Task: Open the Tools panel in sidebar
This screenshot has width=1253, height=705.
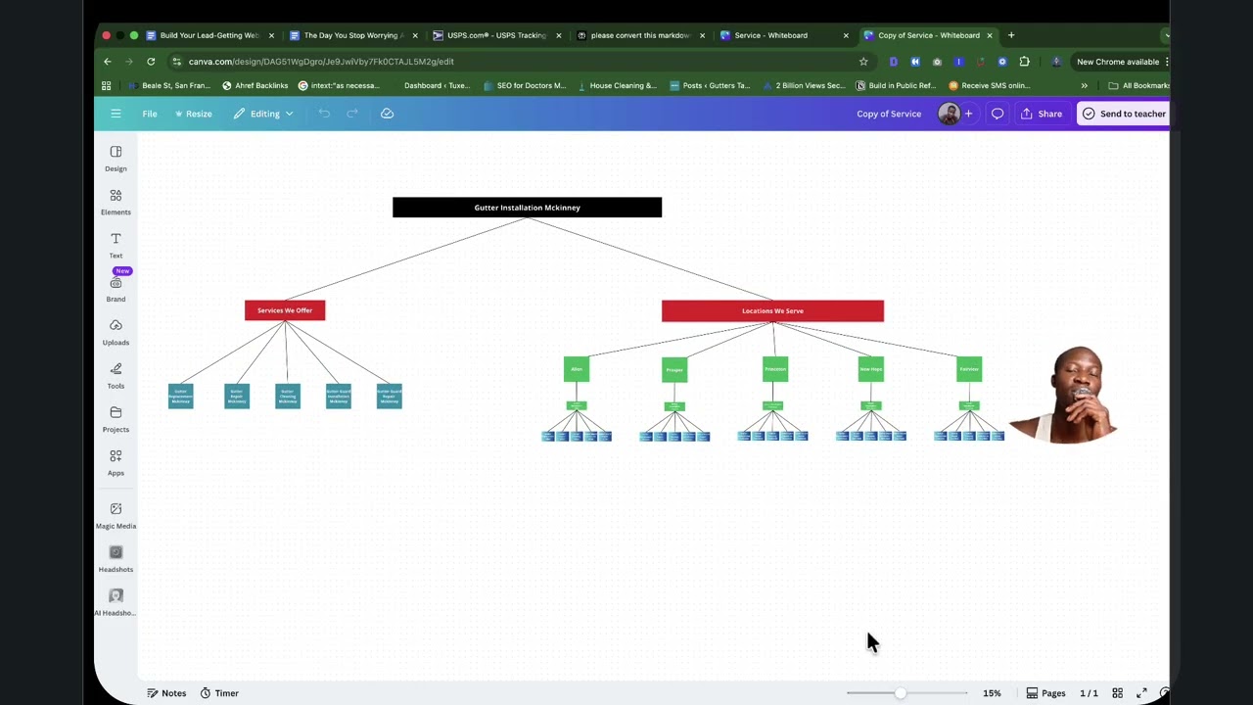Action: tap(116, 375)
